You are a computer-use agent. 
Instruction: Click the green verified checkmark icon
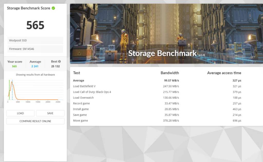pos(53,8)
